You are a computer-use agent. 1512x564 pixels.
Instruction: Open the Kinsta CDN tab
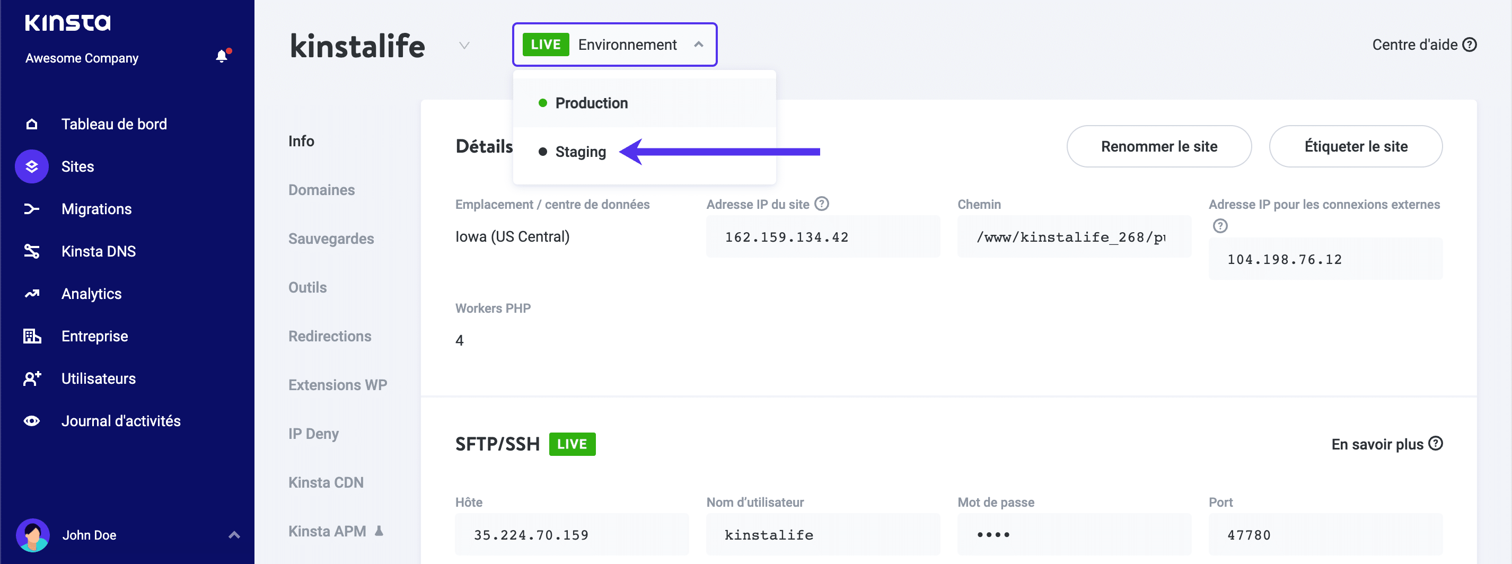click(x=326, y=482)
